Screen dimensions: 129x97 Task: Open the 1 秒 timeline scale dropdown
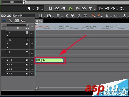tap(26, 28)
